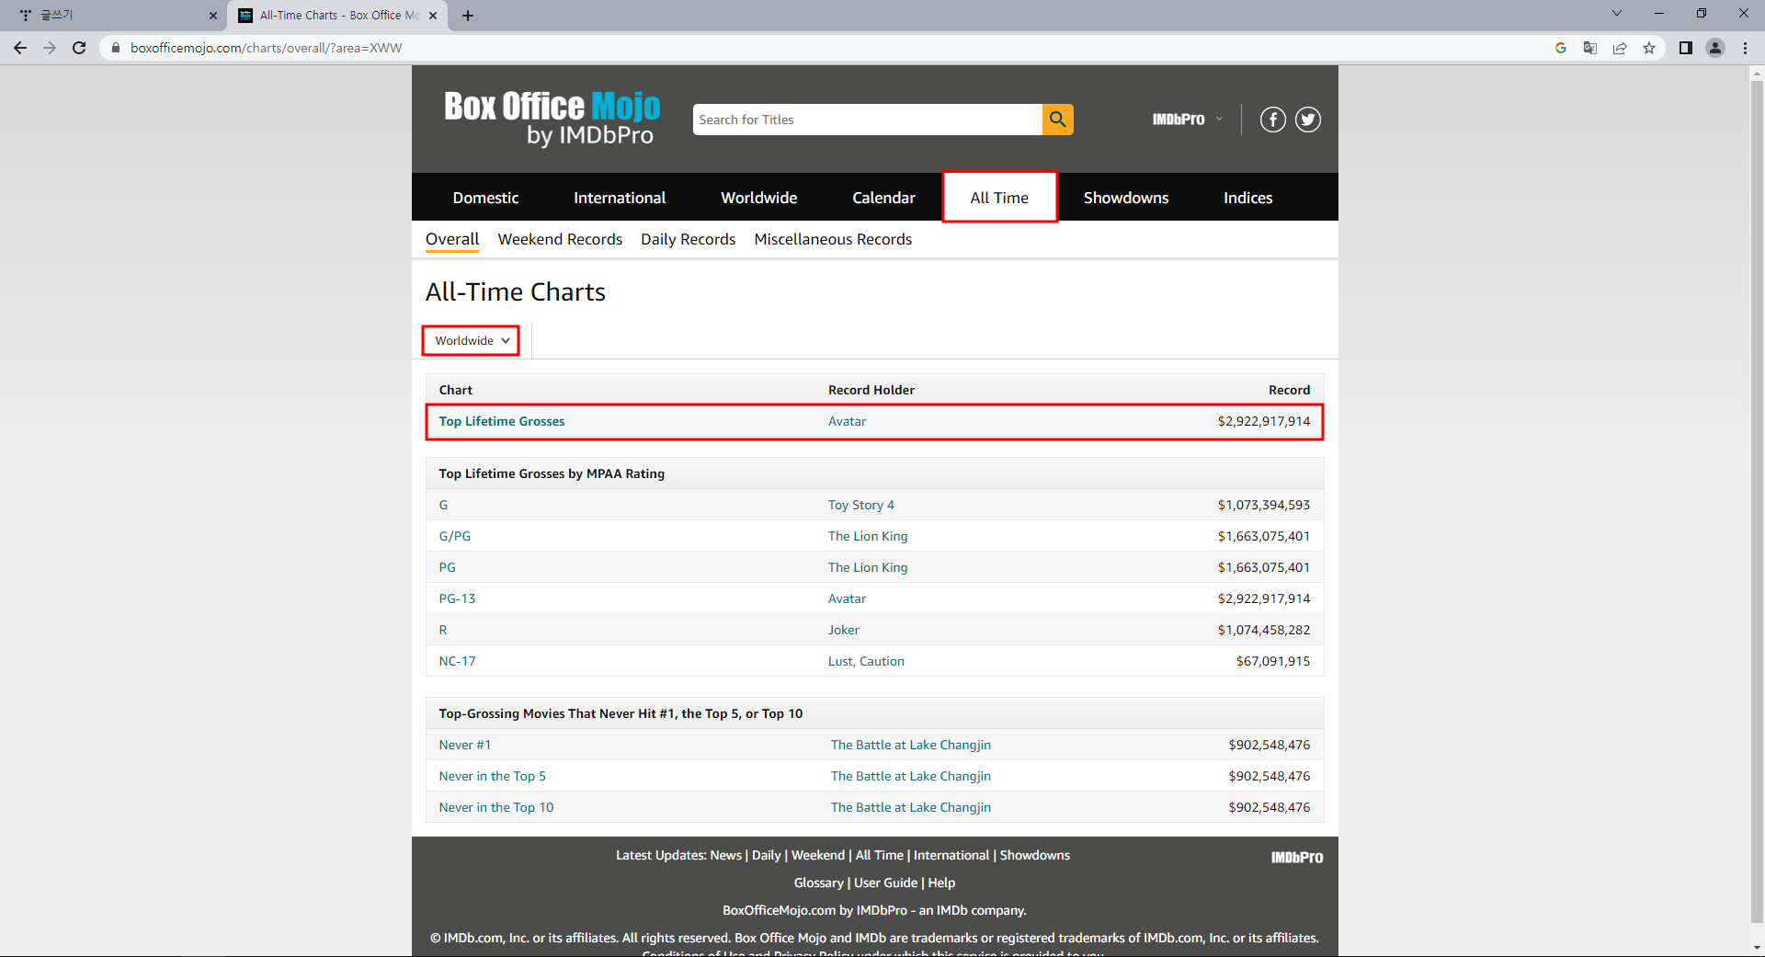Close the All-Time Charts tab

tap(433, 16)
